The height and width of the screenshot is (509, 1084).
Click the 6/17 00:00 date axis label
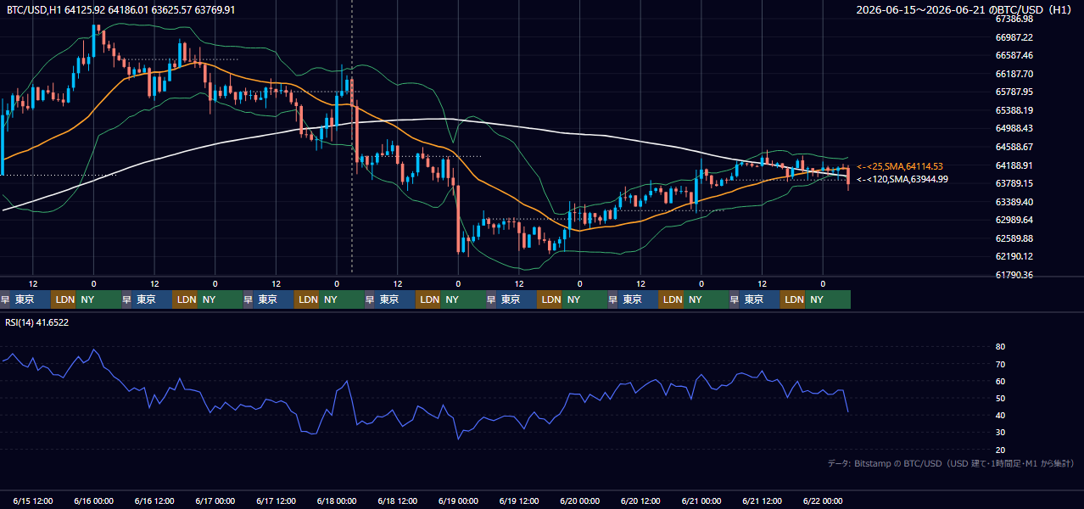coord(215,501)
